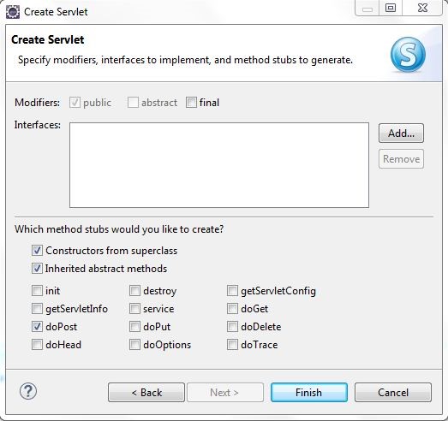
Task: Check the init method stub
Action: pyautogui.click(x=37, y=291)
